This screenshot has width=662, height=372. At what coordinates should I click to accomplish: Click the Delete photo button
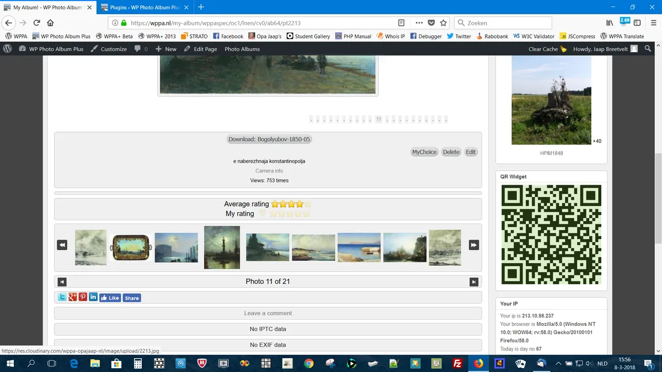point(451,152)
